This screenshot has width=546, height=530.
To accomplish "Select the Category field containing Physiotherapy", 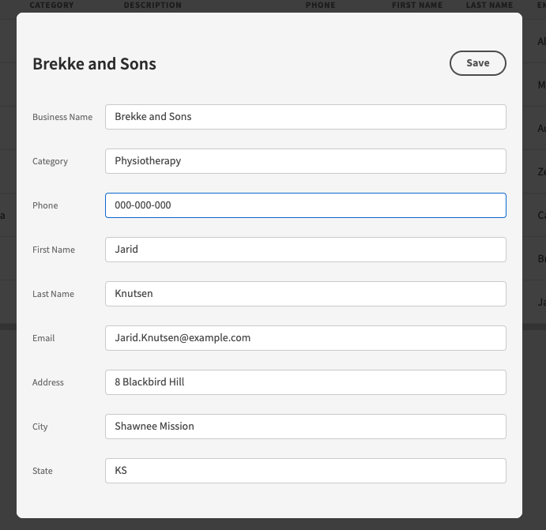I will 305,161.
